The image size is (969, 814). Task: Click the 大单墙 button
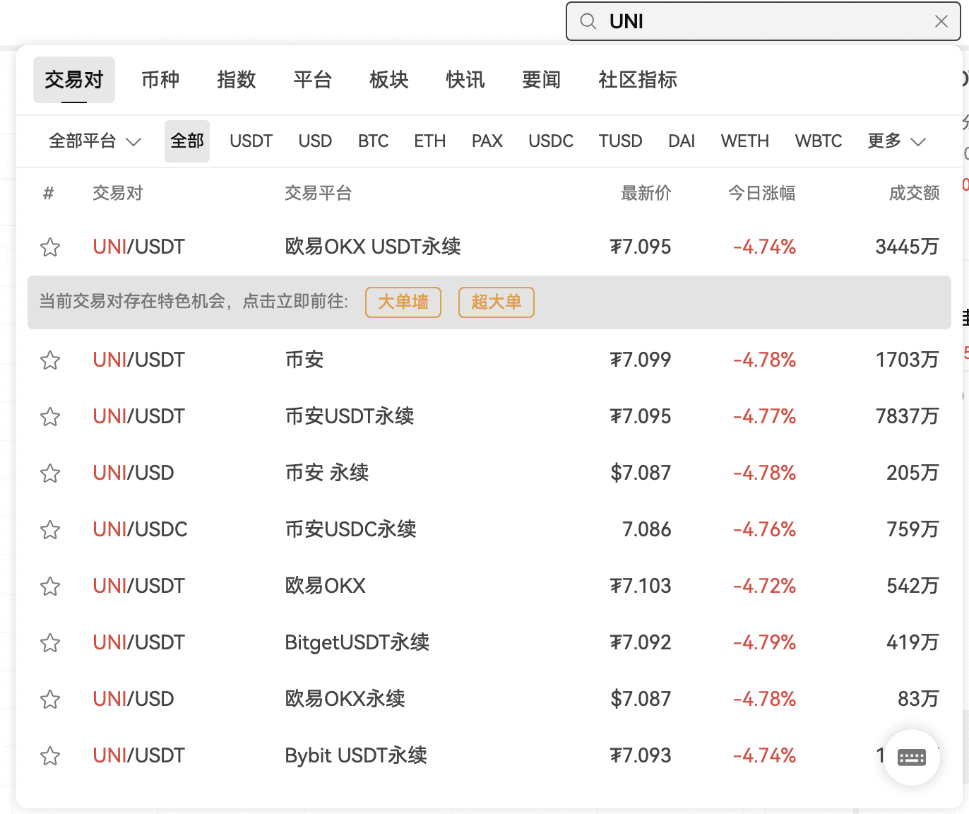click(403, 302)
